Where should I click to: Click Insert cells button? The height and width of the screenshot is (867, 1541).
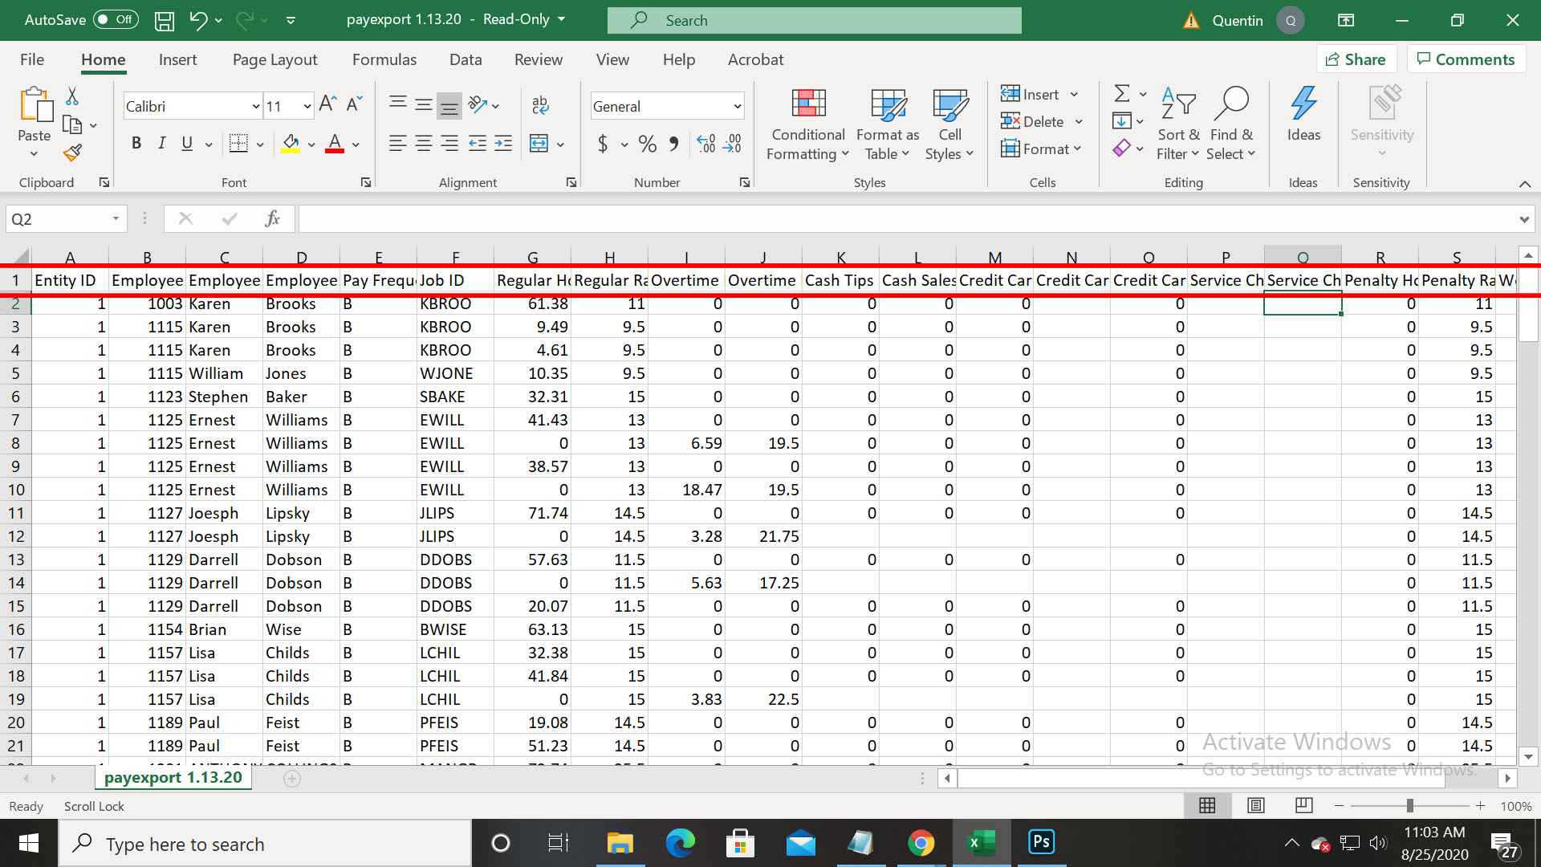(1040, 94)
